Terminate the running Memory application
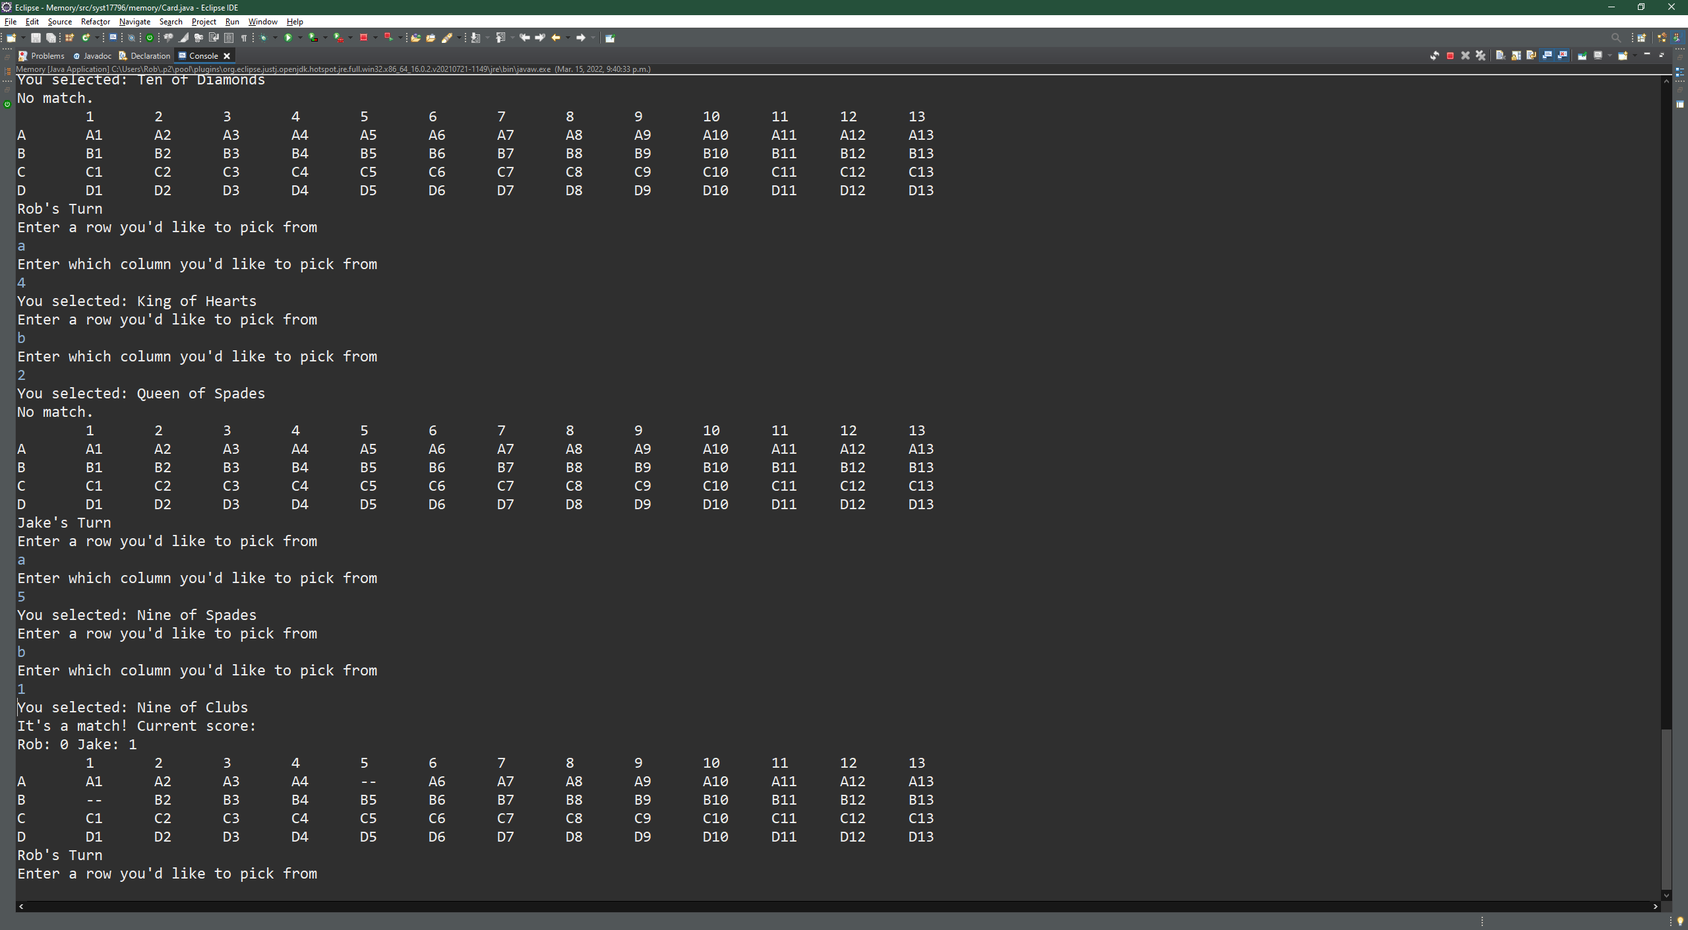This screenshot has width=1688, height=930. click(x=1450, y=55)
